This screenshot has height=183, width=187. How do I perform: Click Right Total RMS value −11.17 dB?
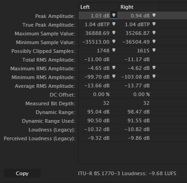pos(137,59)
